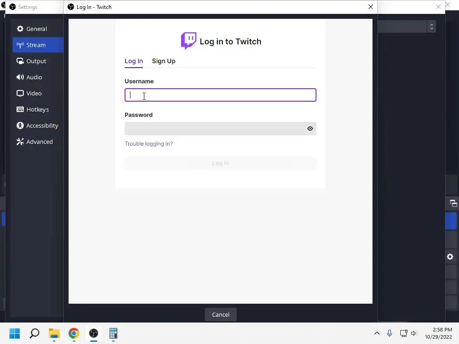The height and width of the screenshot is (344, 459).
Task: Open the OBS gear settings icon at right
Action: [x=450, y=257]
